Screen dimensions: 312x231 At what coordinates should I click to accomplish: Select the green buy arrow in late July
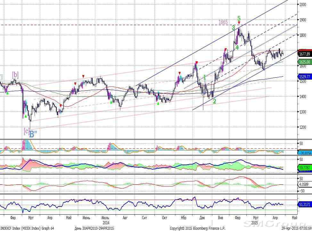click(111, 102)
